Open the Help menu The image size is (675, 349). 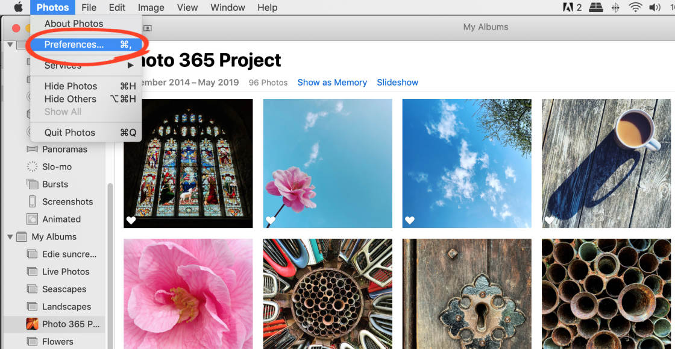(268, 7)
